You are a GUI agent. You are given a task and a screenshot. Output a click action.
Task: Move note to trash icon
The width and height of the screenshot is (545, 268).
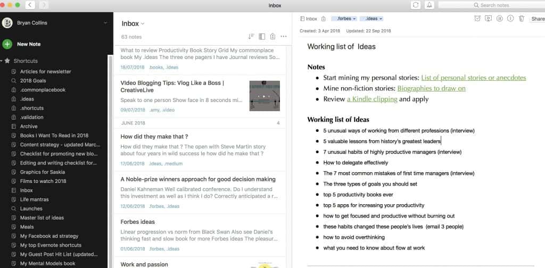522,19
